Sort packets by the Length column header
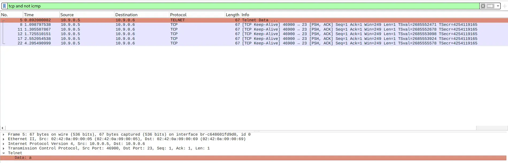 pos(233,15)
